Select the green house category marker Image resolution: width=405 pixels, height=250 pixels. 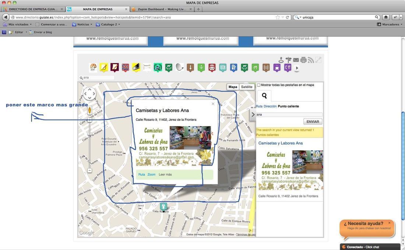coord(255,67)
